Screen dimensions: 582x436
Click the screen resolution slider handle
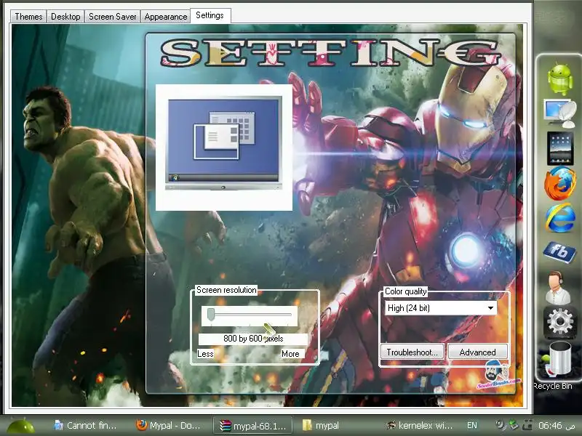tap(211, 314)
